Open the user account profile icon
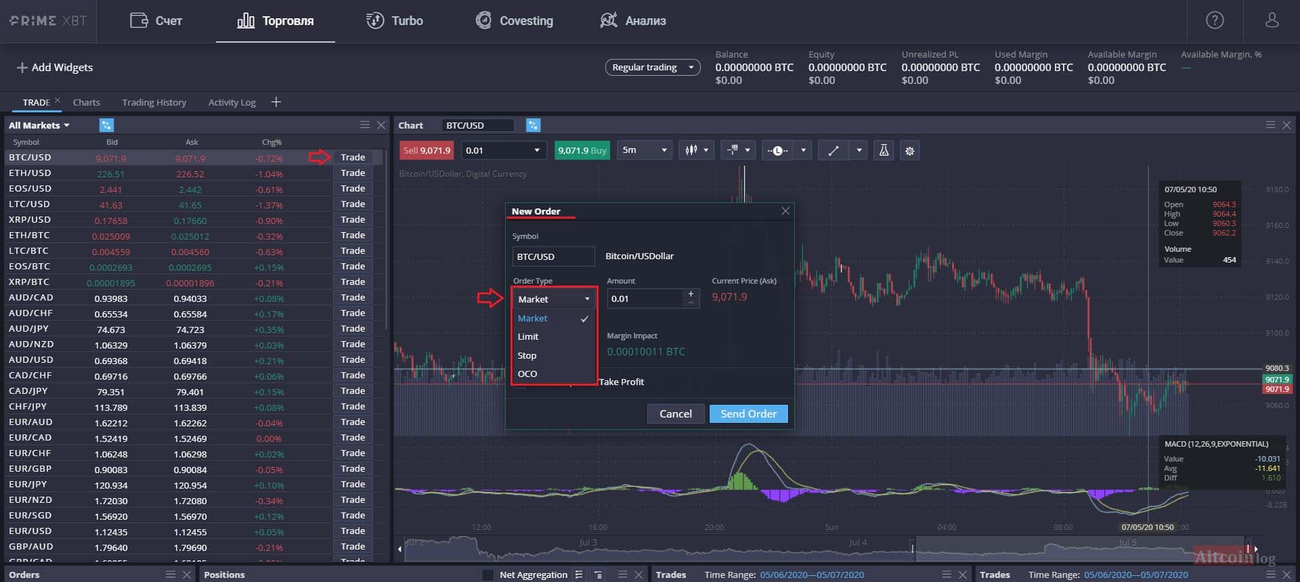Viewport: 1300px width, 582px height. tap(1272, 20)
